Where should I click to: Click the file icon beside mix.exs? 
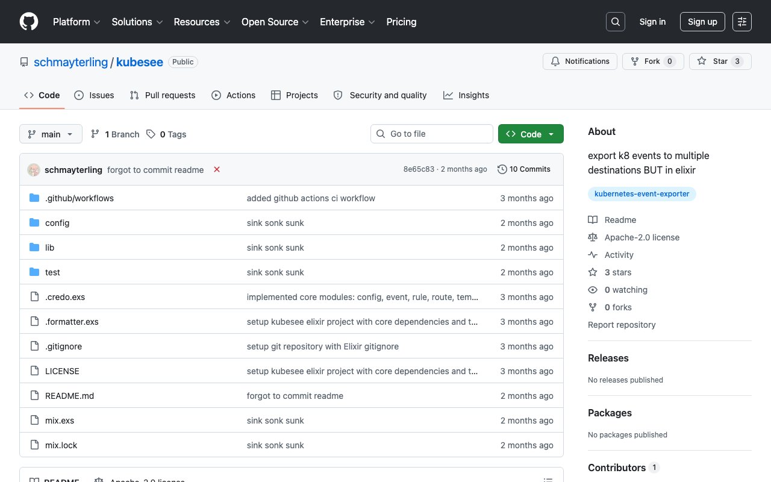point(34,421)
